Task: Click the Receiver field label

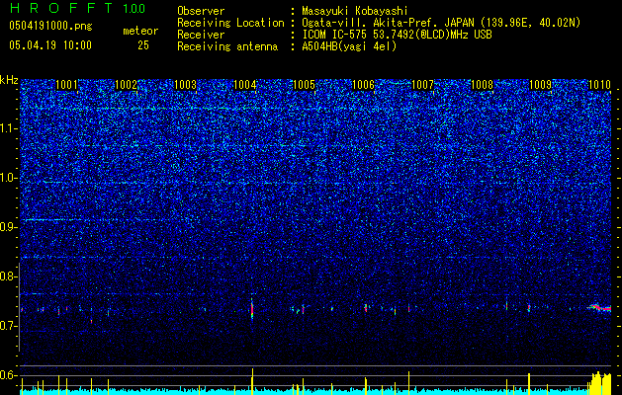Action: (x=201, y=35)
